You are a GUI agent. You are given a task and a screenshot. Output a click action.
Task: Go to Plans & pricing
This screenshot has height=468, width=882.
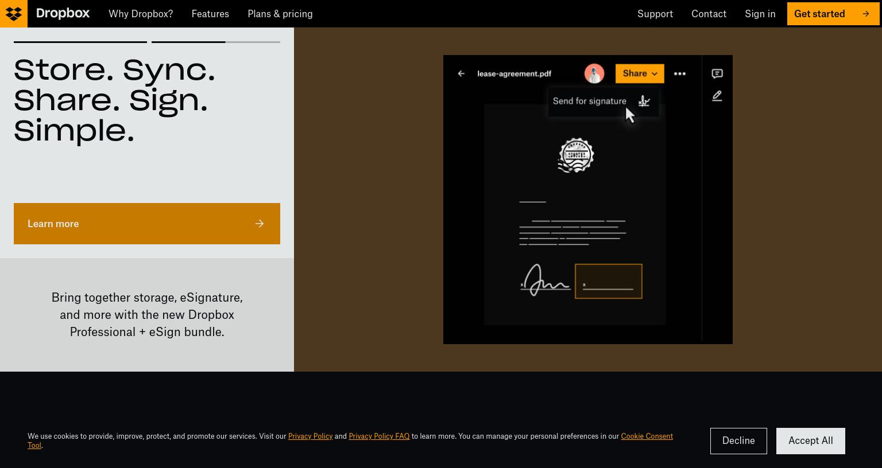tap(280, 14)
